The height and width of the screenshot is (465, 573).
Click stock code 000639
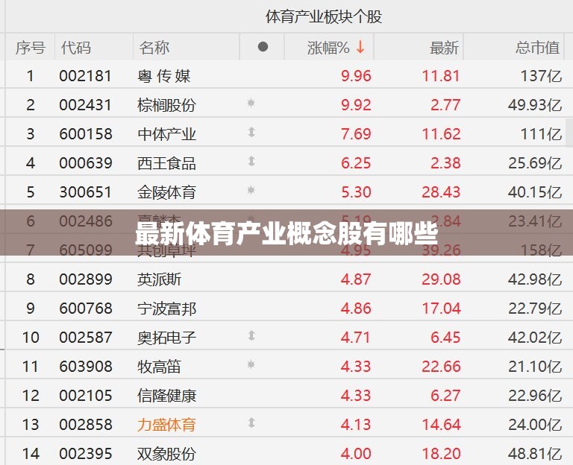pyautogui.click(x=86, y=163)
